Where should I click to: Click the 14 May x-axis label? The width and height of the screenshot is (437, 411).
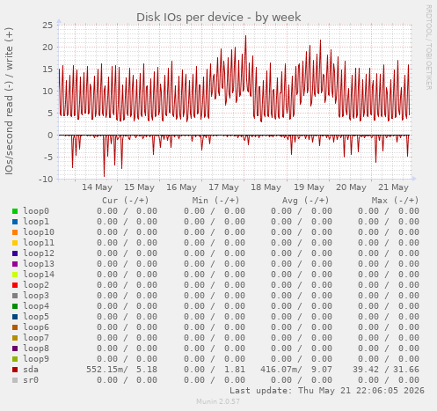[97, 187]
